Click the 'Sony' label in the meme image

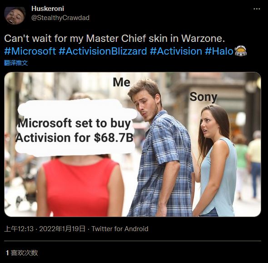click(203, 97)
